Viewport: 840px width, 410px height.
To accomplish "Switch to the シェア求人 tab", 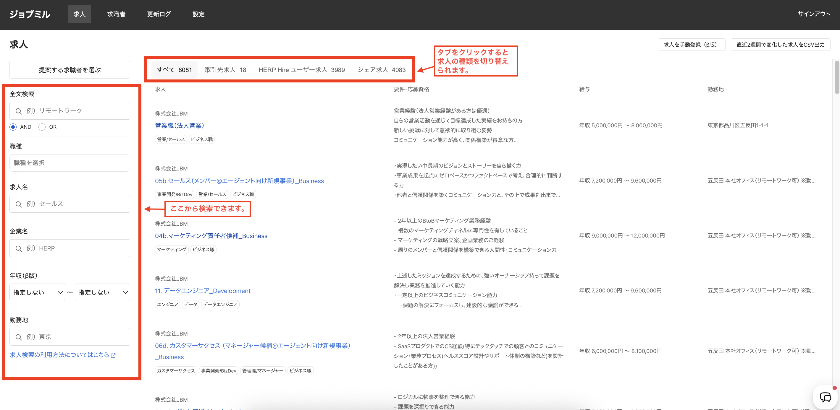I will click(381, 70).
